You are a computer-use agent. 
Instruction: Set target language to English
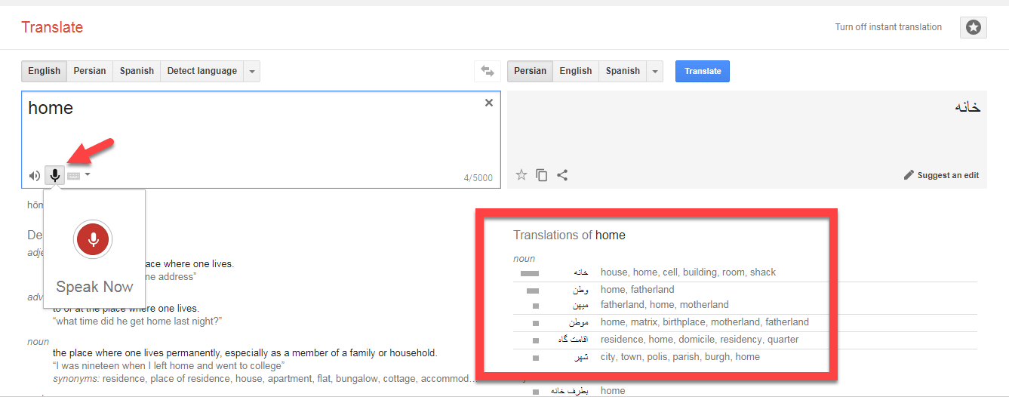(575, 71)
